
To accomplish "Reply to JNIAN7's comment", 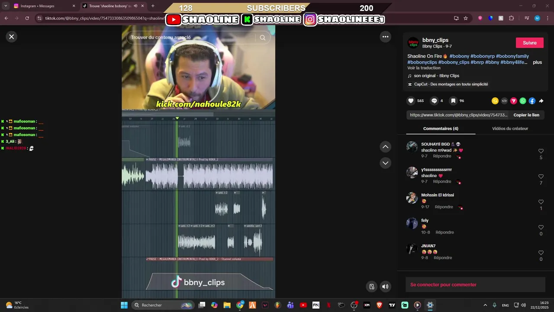I will click(x=443, y=258).
